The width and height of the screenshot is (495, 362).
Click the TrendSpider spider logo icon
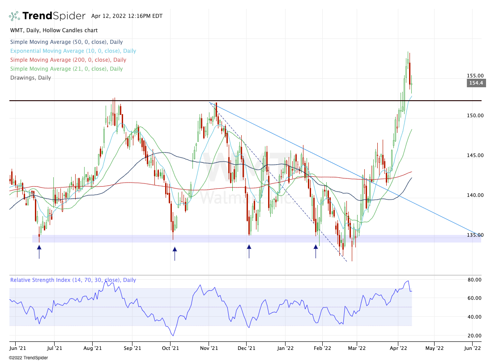(x=14, y=16)
